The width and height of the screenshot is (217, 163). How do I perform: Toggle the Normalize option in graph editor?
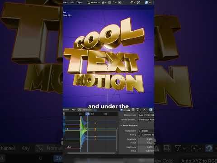click(85, 110)
